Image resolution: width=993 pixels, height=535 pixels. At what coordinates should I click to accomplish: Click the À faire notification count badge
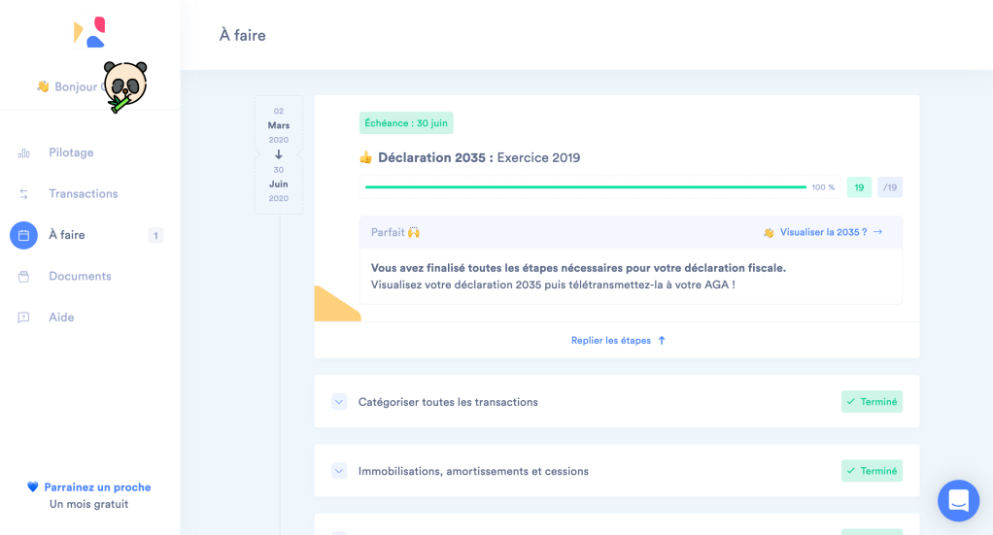[x=155, y=235]
